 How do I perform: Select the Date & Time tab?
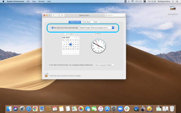(x=75, y=22)
